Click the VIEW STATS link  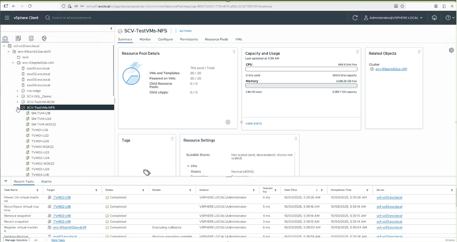[x=254, y=124]
